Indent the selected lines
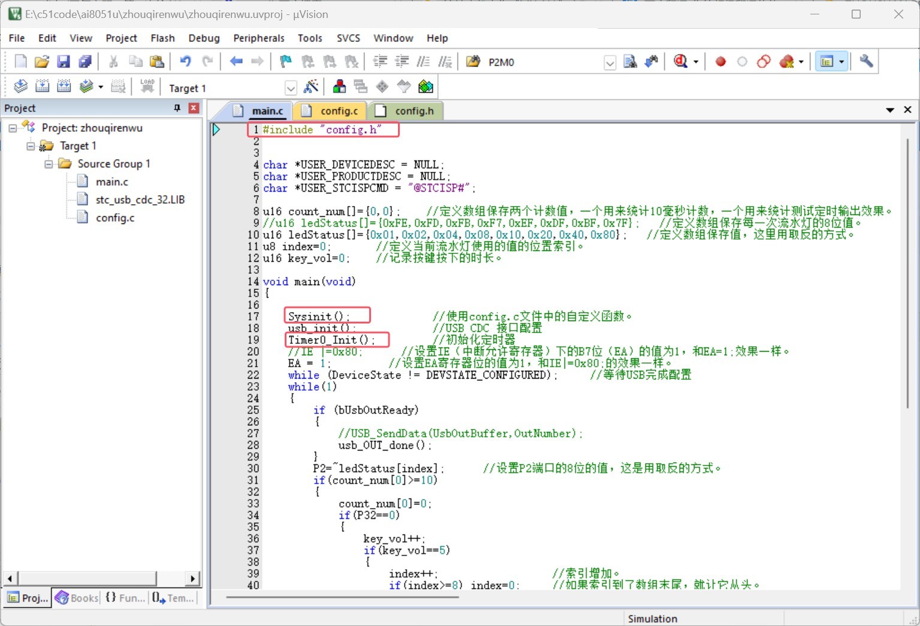This screenshot has width=920, height=626. click(x=380, y=62)
